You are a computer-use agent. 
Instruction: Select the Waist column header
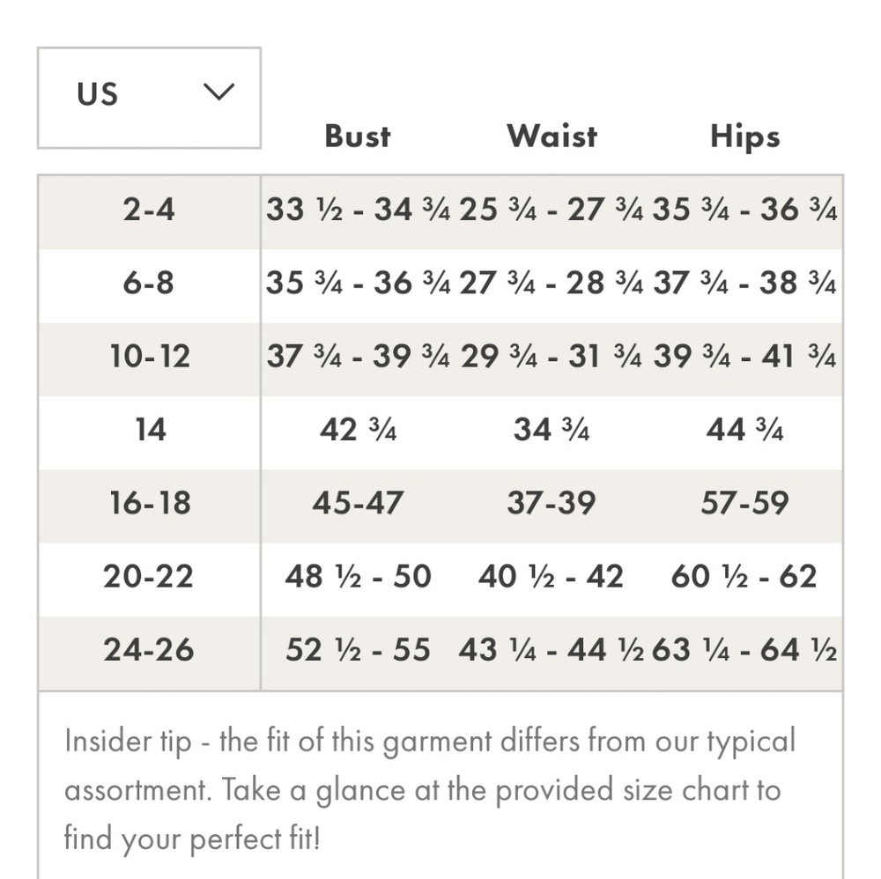(552, 136)
